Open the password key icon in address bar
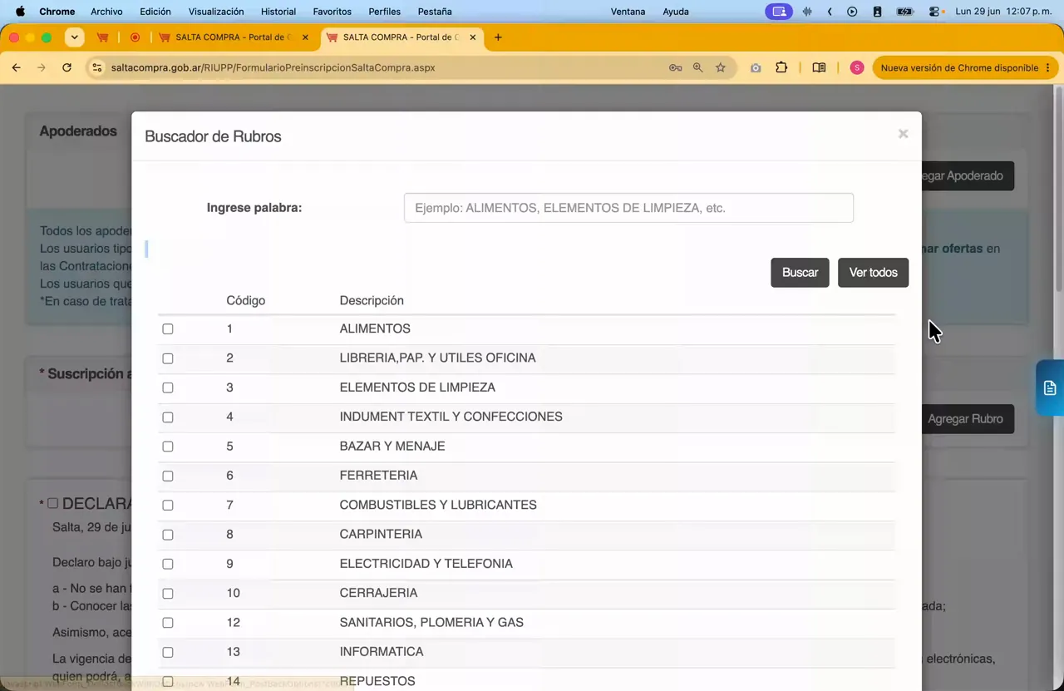 676,67
